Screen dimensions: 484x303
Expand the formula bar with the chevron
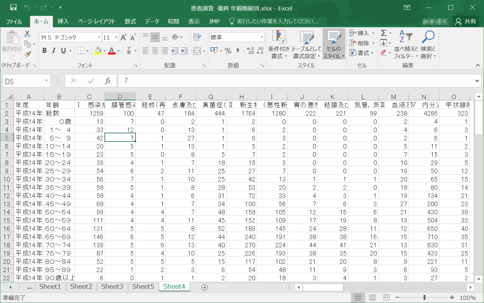coord(477,81)
